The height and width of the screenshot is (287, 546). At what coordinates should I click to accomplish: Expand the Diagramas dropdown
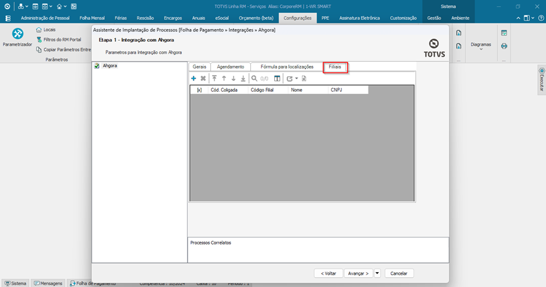tap(481, 46)
